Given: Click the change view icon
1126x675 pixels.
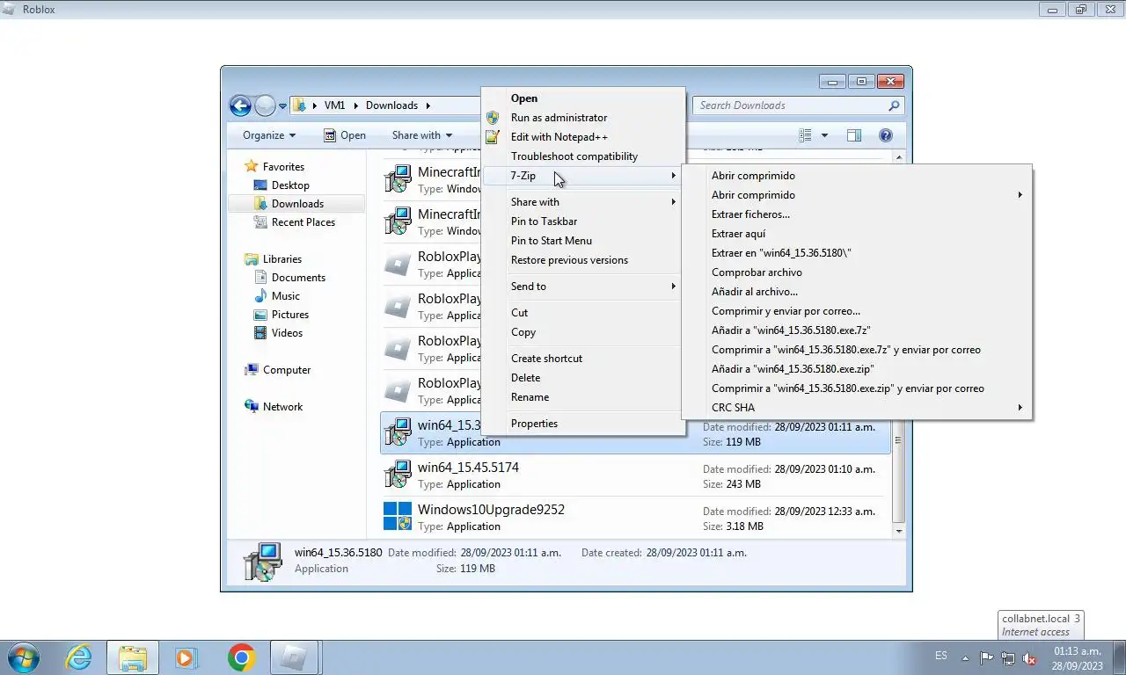Looking at the screenshot, I should (x=805, y=135).
